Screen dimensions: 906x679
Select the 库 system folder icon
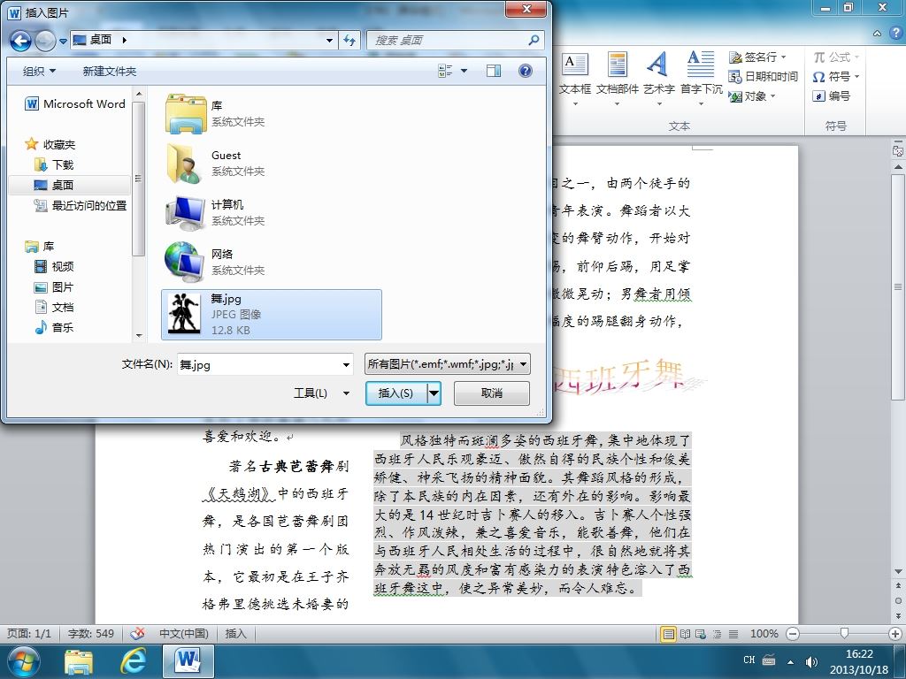click(186, 114)
